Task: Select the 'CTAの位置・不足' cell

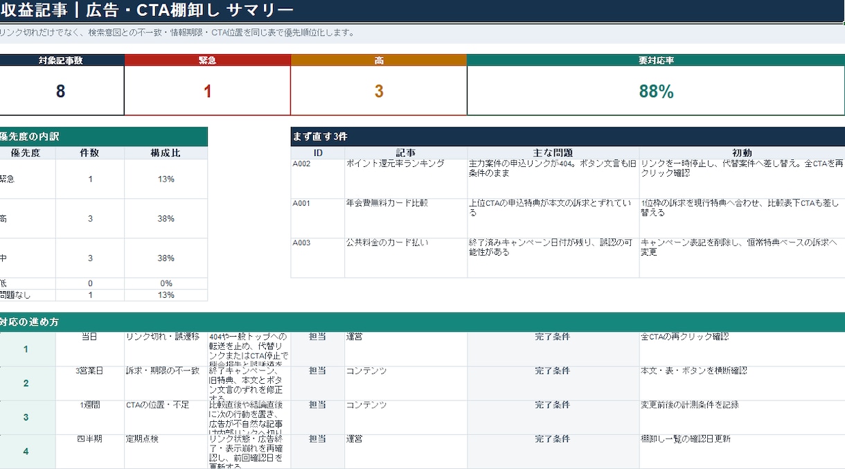Action: pyautogui.click(x=166, y=417)
